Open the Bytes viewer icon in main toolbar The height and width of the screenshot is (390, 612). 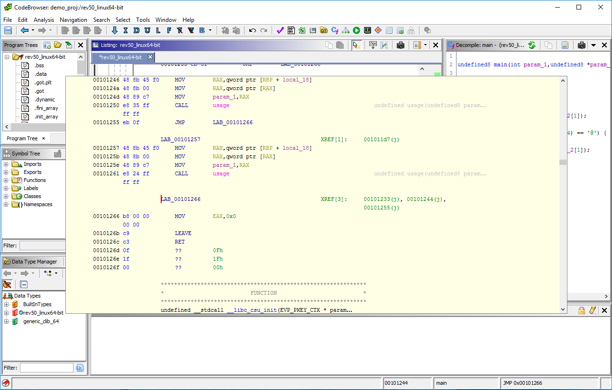point(291,30)
